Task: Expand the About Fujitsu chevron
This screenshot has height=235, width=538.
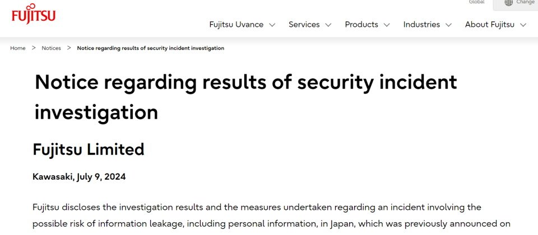Action: point(523,25)
